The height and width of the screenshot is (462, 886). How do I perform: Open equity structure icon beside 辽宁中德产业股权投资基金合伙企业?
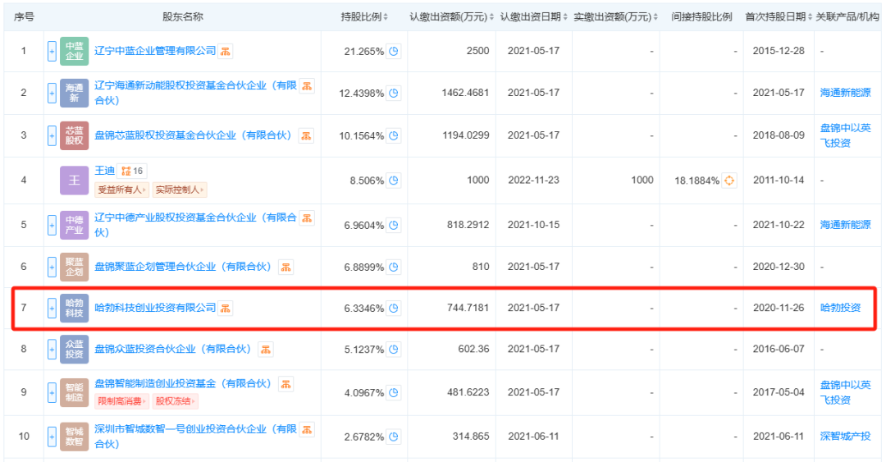pyautogui.click(x=307, y=217)
